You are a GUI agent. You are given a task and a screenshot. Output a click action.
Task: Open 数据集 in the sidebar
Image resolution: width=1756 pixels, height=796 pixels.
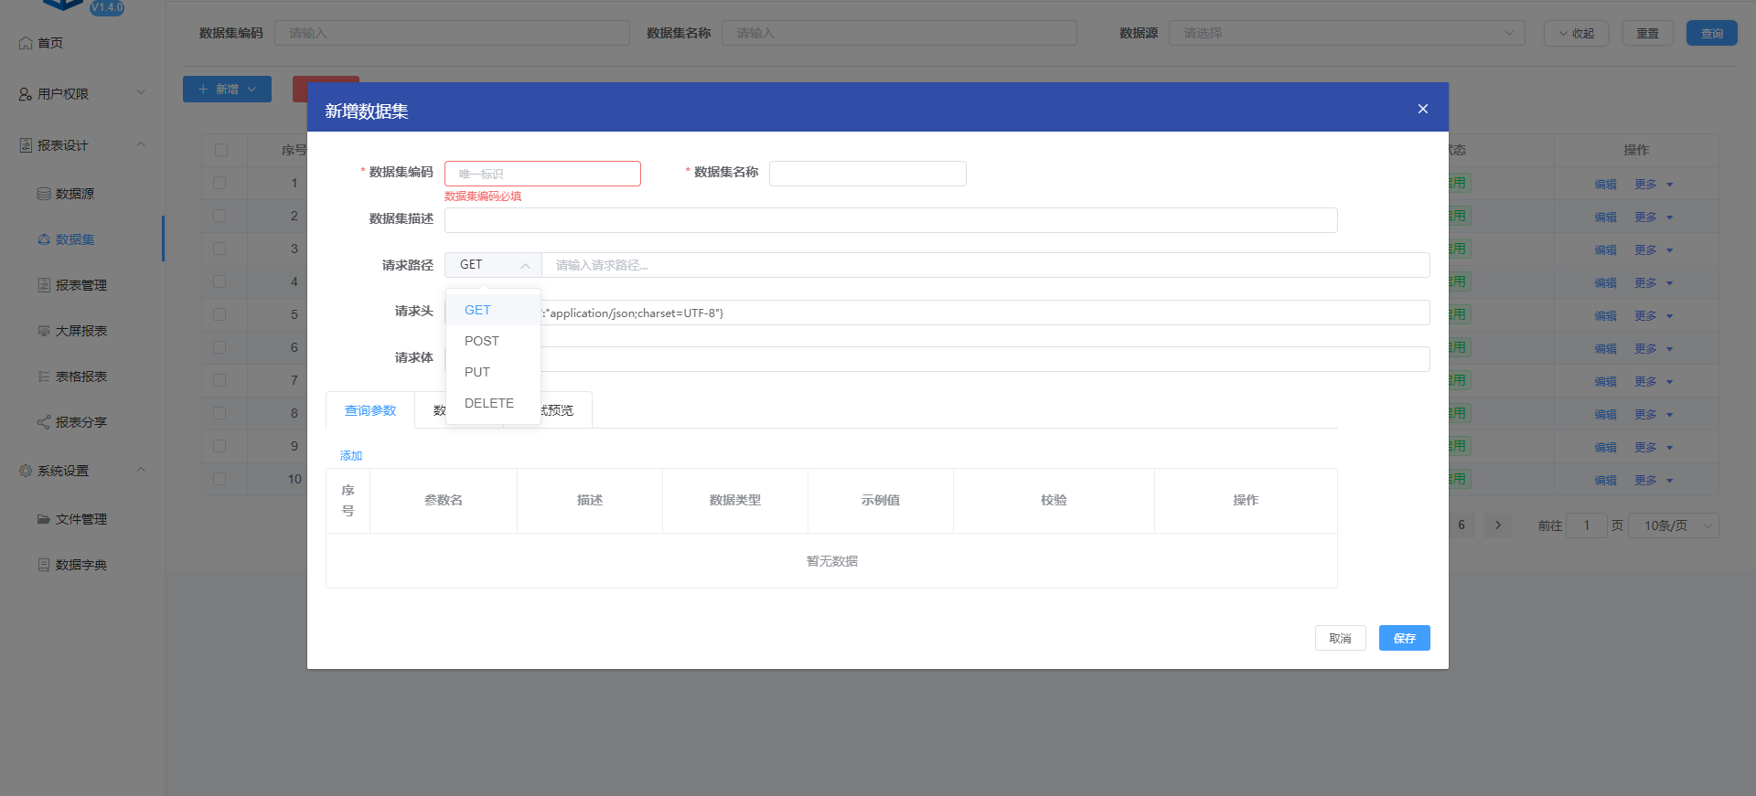tap(75, 239)
